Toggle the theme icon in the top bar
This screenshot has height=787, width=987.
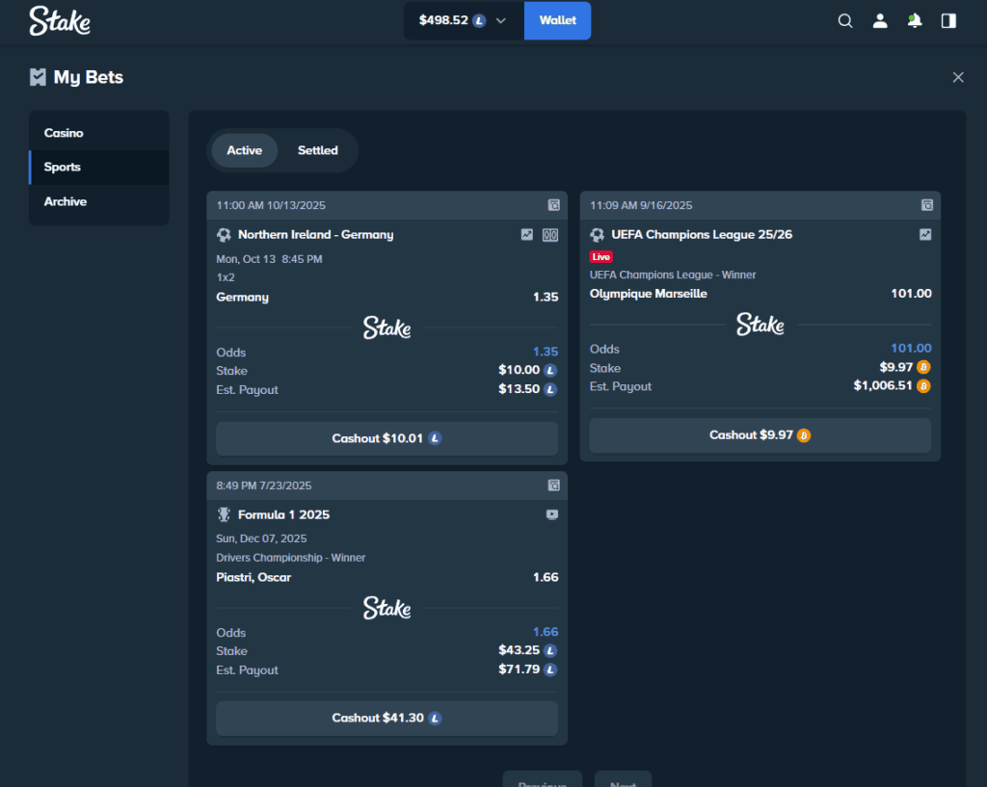(x=948, y=20)
